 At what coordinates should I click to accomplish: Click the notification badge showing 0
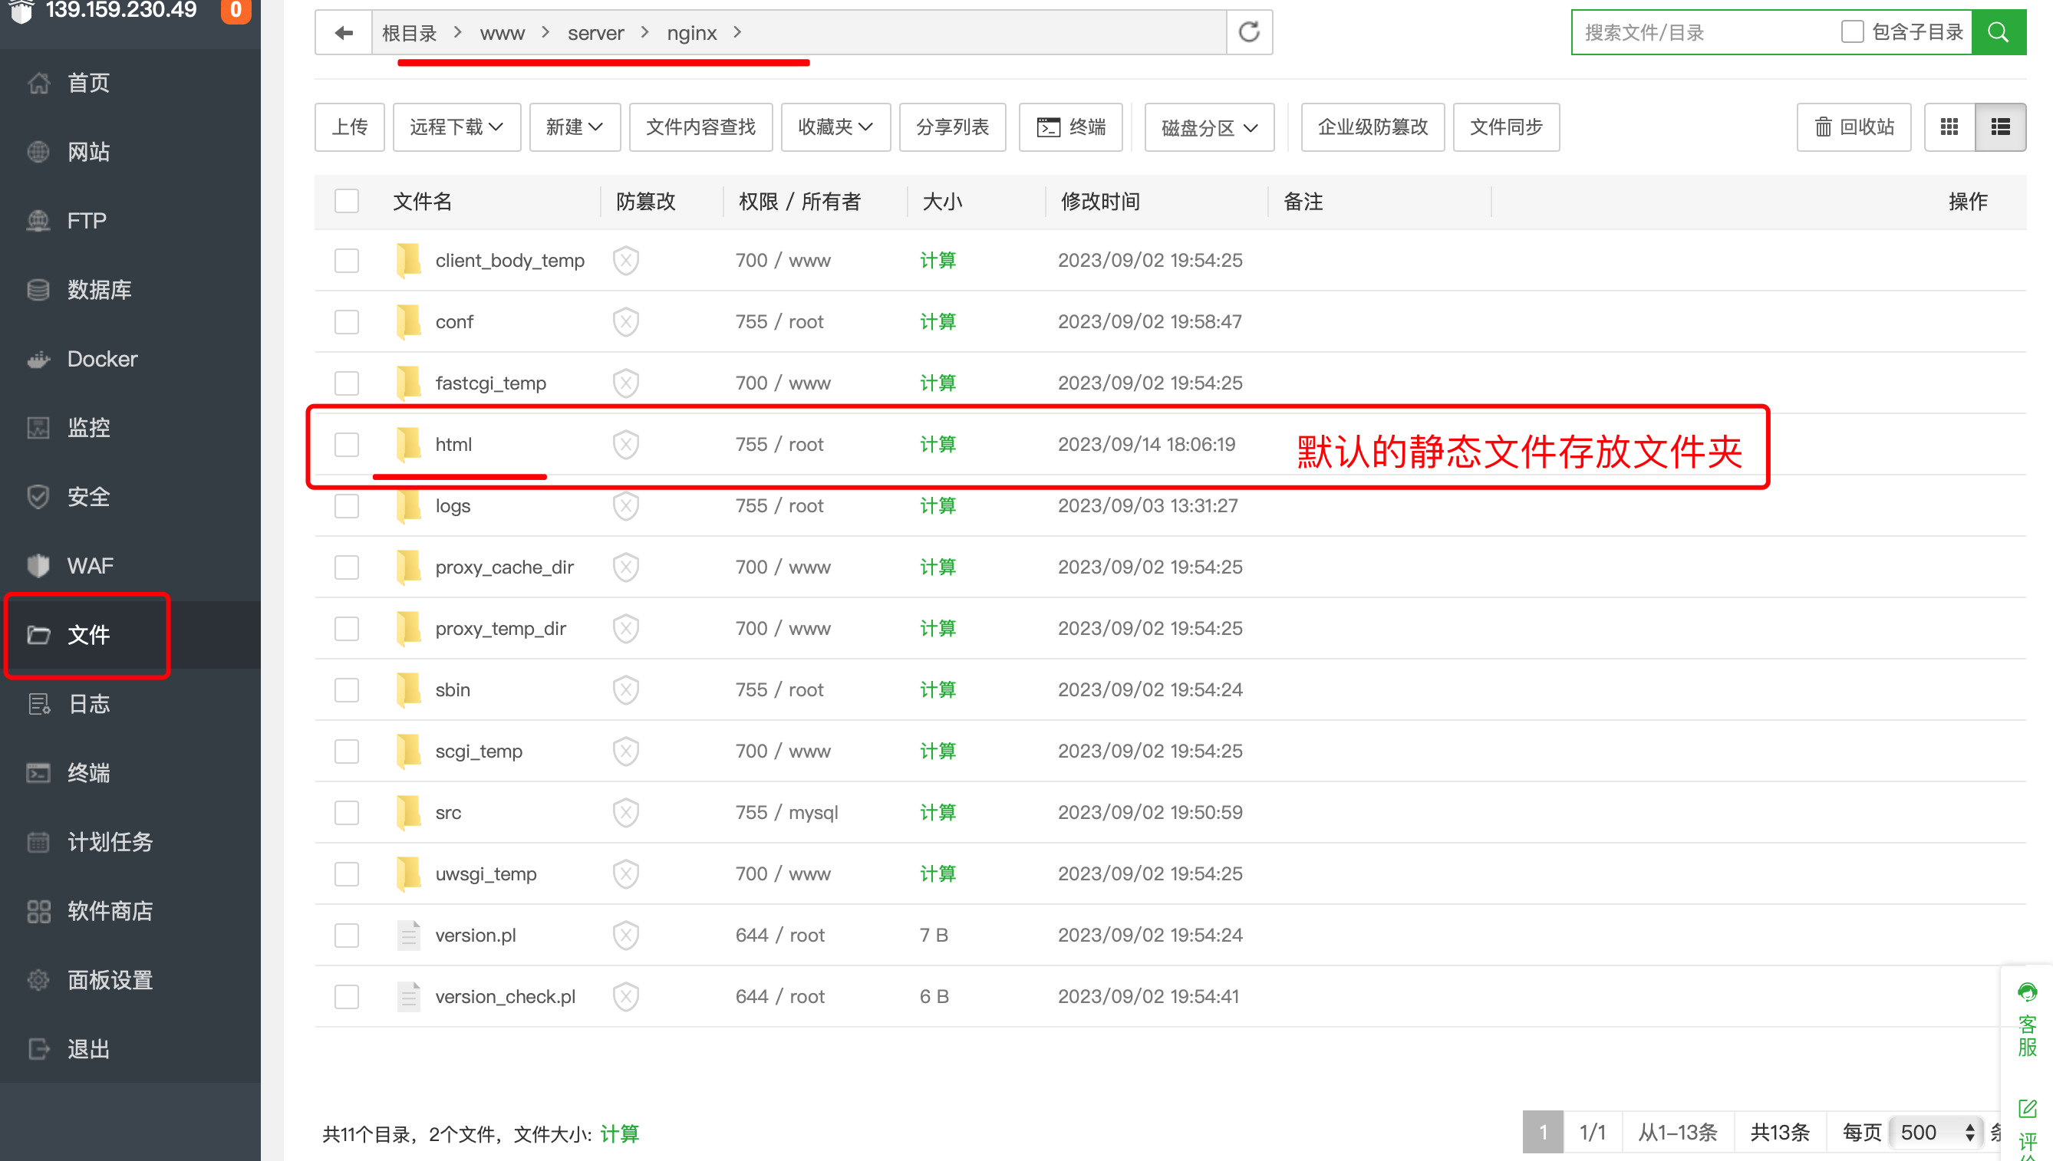[236, 12]
